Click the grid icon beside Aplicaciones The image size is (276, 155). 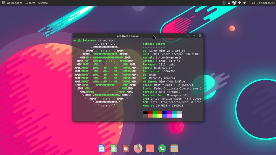(x=4, y=3)
